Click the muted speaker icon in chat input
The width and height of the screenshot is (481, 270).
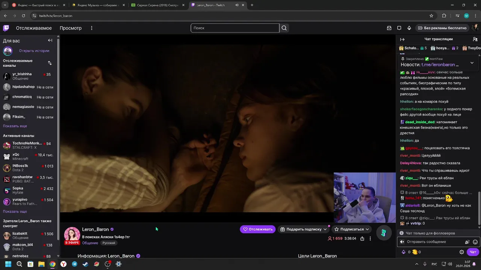402,242
